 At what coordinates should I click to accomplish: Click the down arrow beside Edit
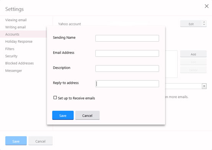204,25
